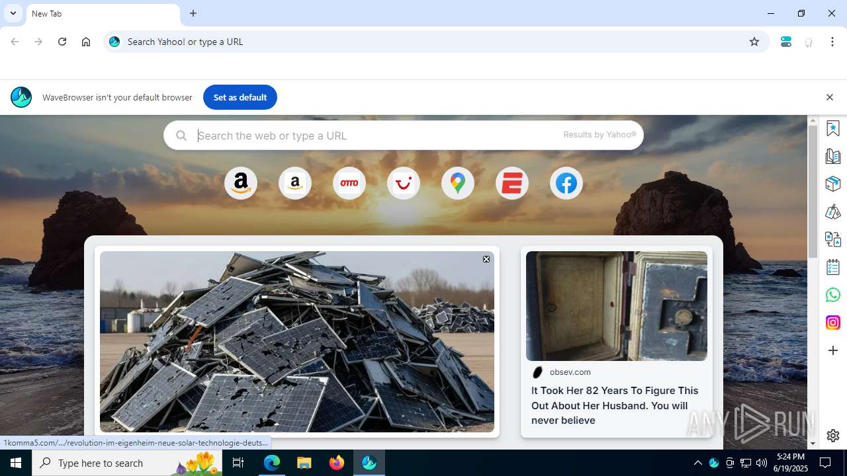Open the obsev.com source link
Image resolution: width=847 pixels, height=476 pixels.
(570, 372)
